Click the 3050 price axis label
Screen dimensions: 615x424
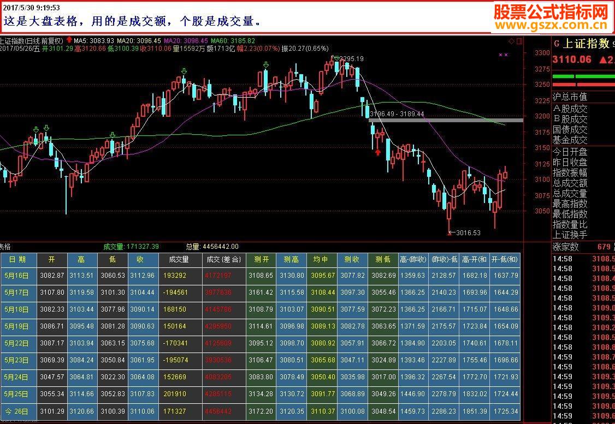point(542,211)
